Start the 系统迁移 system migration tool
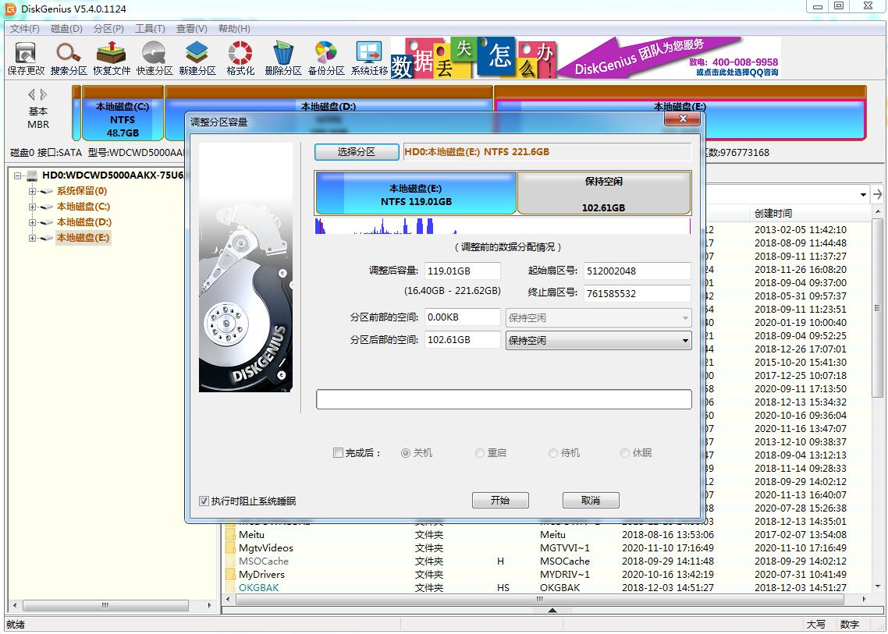The height and width of the screenshot is (634, 888). pyautogui.click(x=369, y=58)
